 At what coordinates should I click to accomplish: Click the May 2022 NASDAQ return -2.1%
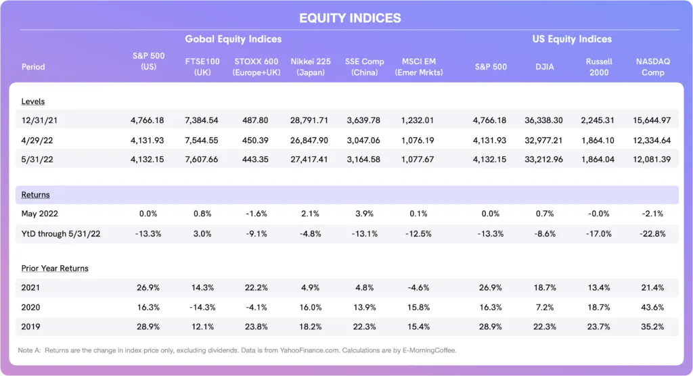[653, 214]
